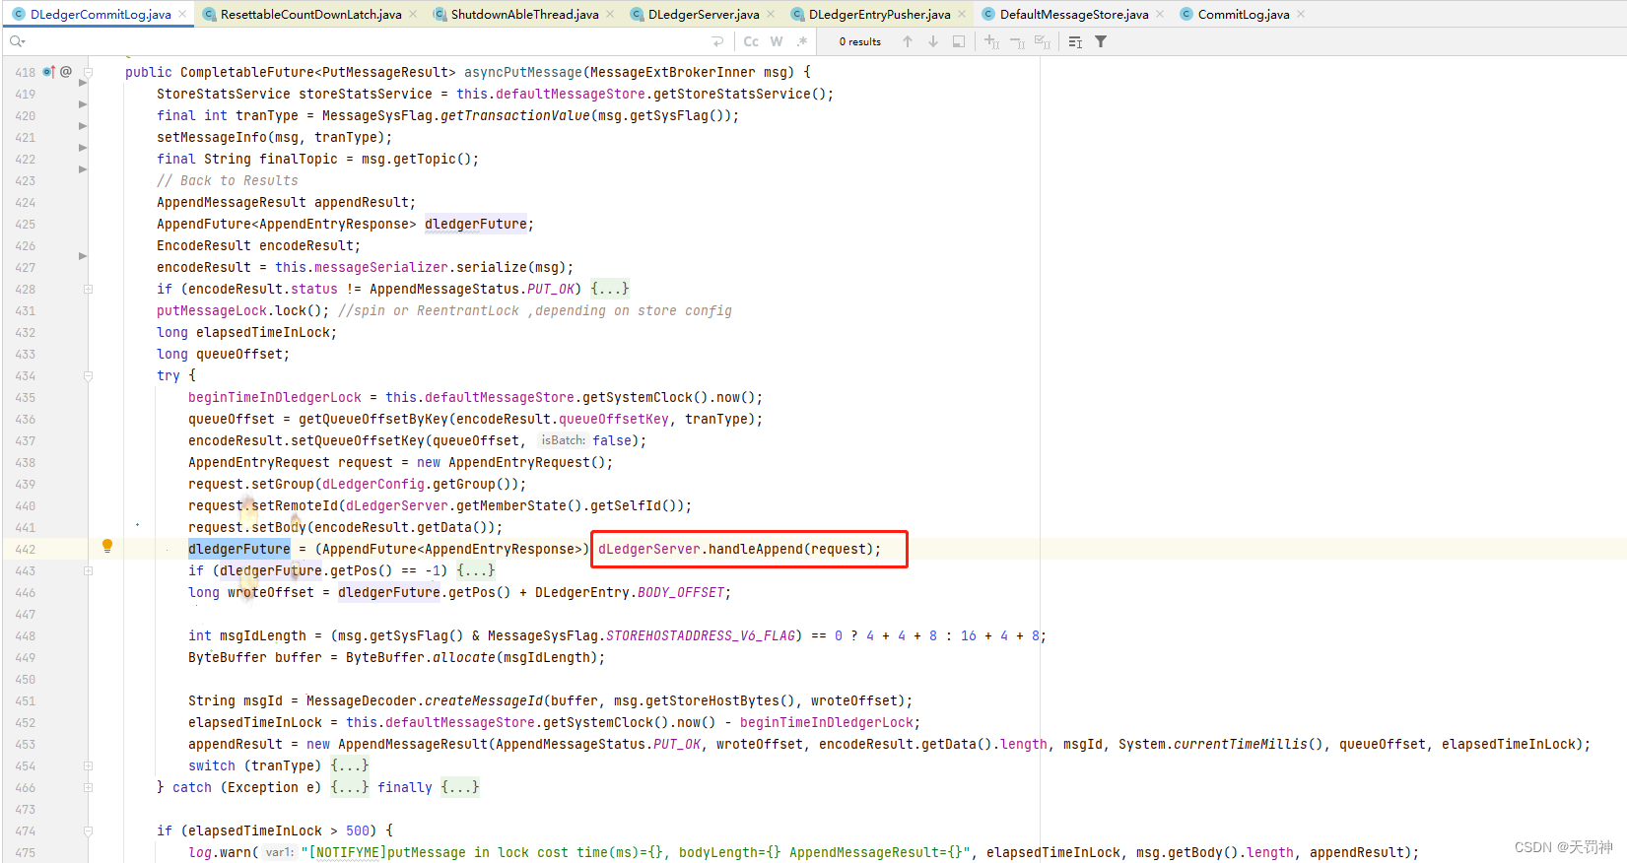Switch to DLedgerCommitLog.java tab

click(101, 14)
